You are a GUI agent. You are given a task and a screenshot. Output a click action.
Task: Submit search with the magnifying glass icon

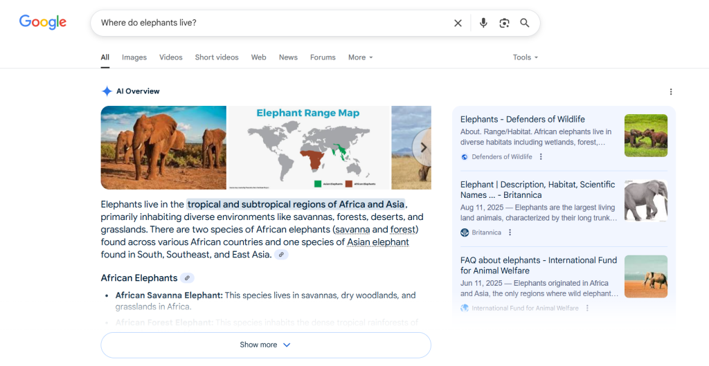point(525,23)
